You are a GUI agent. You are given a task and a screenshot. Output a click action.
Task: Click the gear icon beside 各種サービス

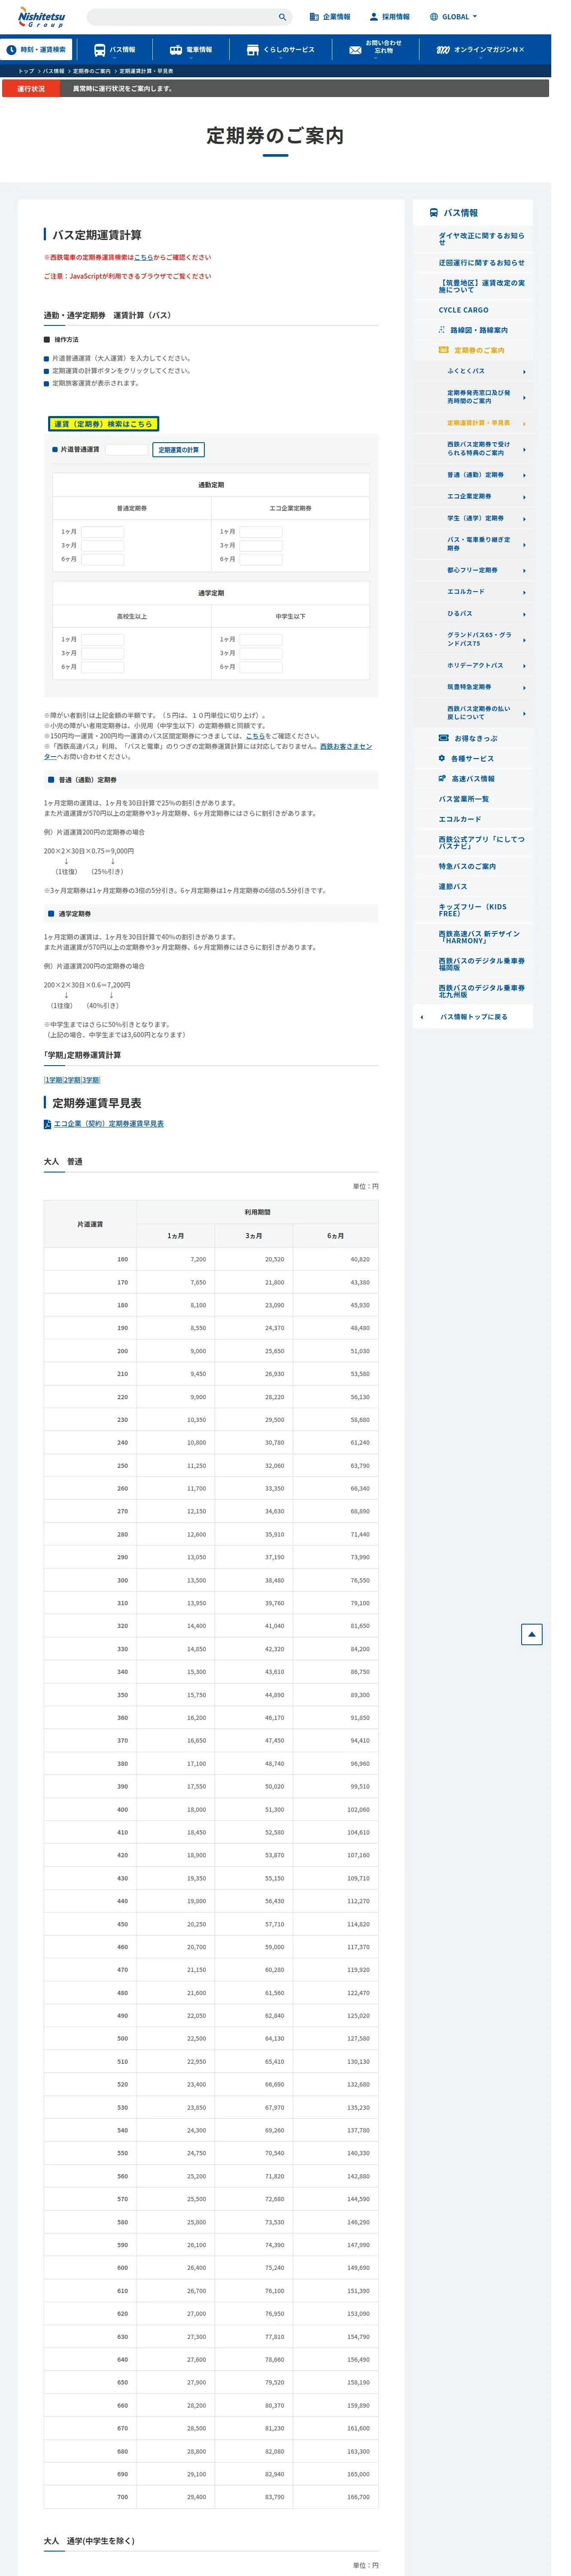coord(442,758)
